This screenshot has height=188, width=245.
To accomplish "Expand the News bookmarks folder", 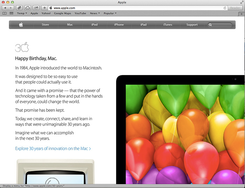I will 95,13.
